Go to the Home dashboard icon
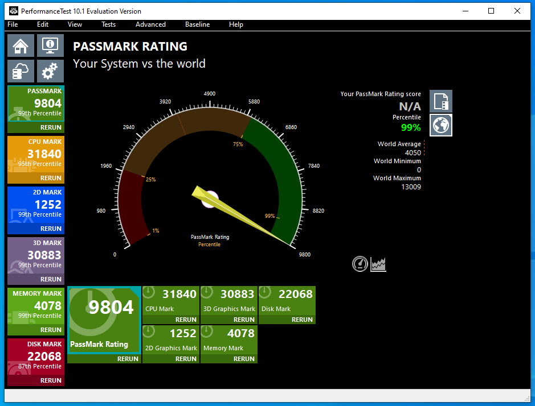535x406 pixels. click(21, 45)
